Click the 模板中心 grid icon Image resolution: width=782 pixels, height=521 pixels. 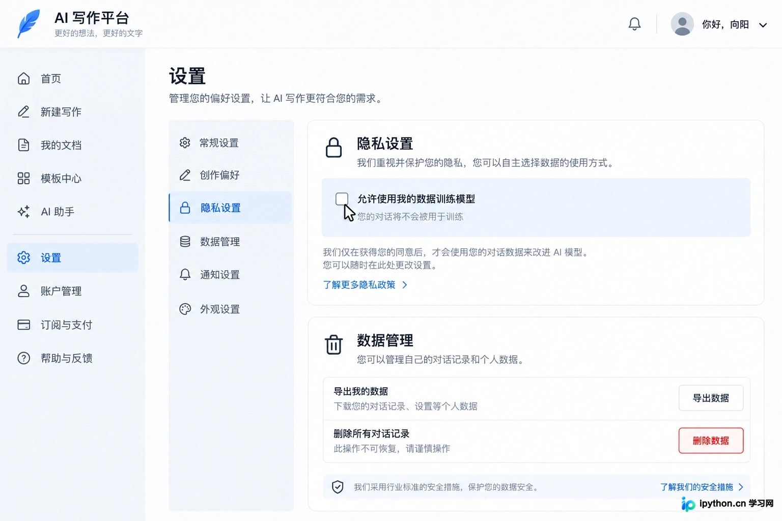coord(23,178)
